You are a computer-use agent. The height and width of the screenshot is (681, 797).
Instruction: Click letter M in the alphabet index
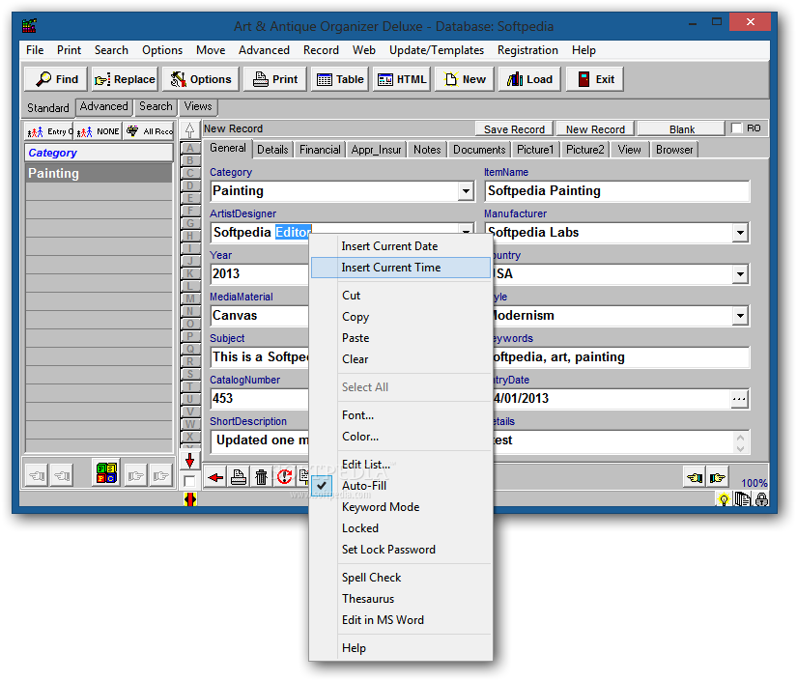[x=190, y=298]
